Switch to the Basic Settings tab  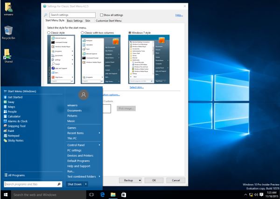click(75, 21)
